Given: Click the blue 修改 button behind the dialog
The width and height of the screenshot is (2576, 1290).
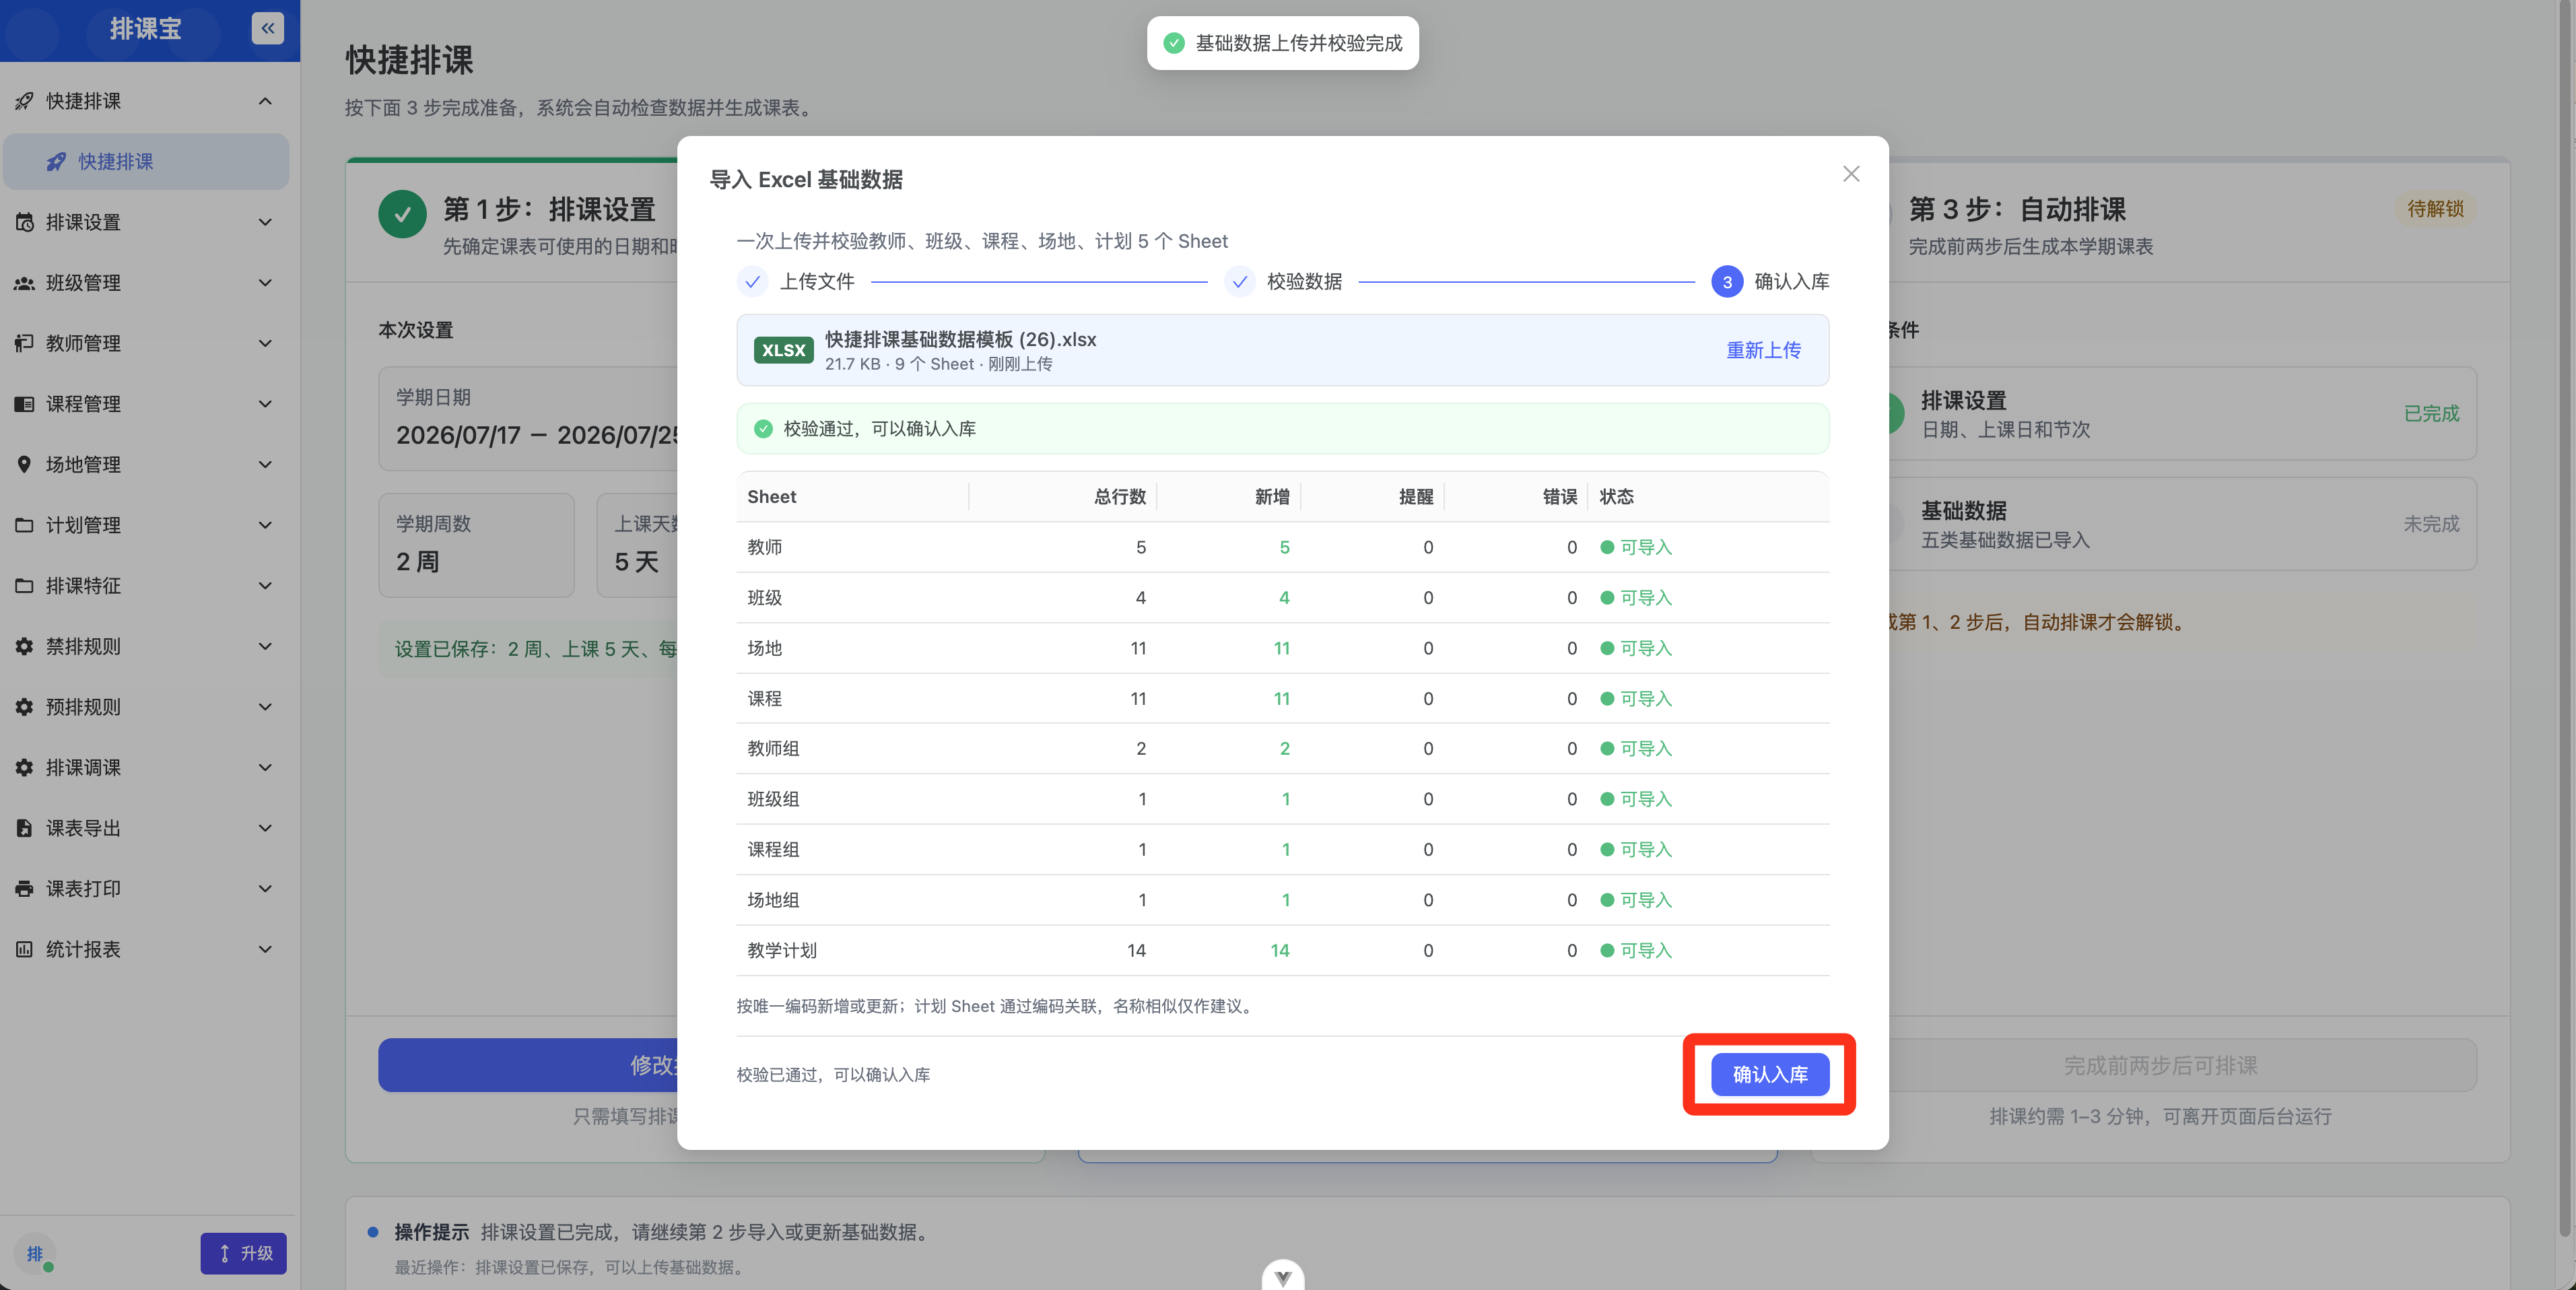Looking at the screenshot, I should (528, 1065).
